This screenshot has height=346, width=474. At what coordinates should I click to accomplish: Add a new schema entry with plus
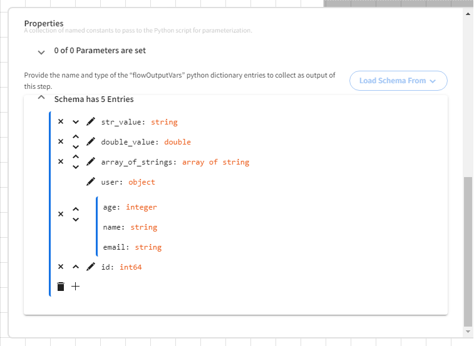(x=76, y=286)
